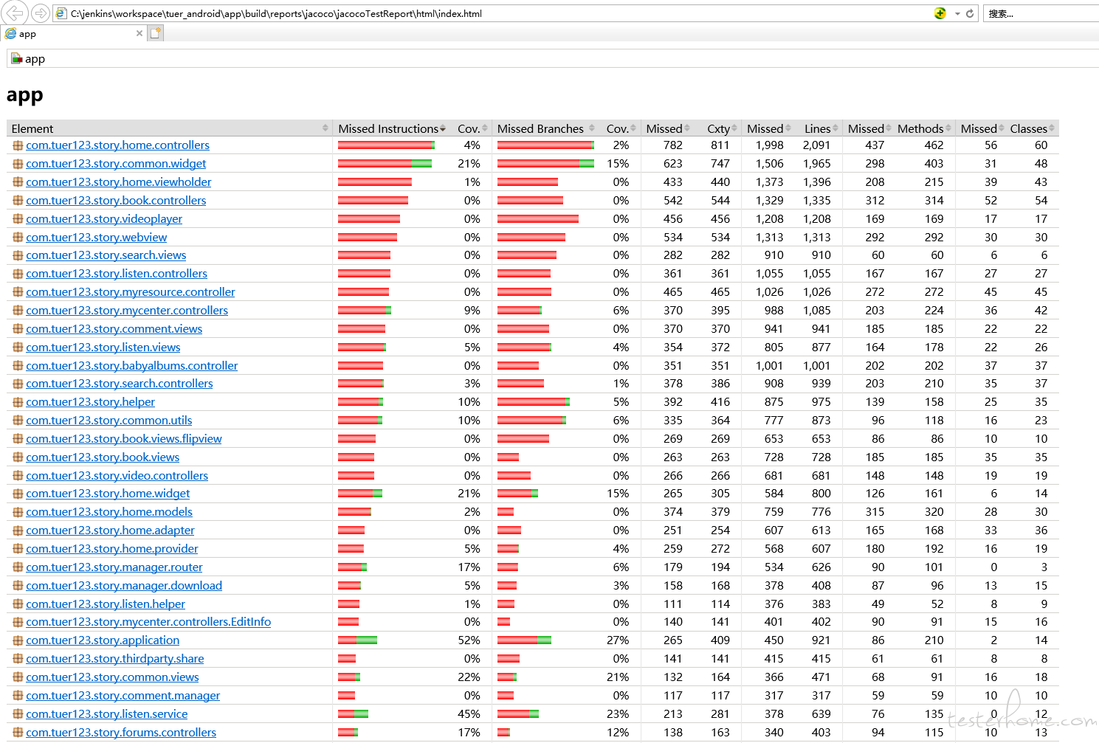The width and height of the screenshot is (1099, 743).
Task: Open com.tuer123.story.application package link
Action: coord(103,640)
